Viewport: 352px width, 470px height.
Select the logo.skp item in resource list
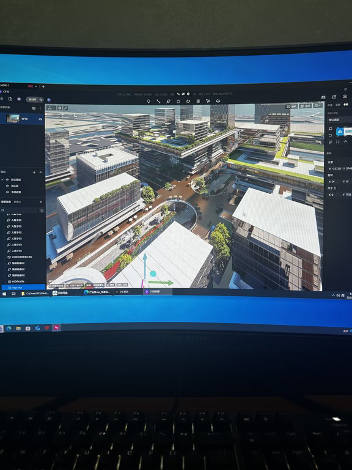tap(23, 288)
